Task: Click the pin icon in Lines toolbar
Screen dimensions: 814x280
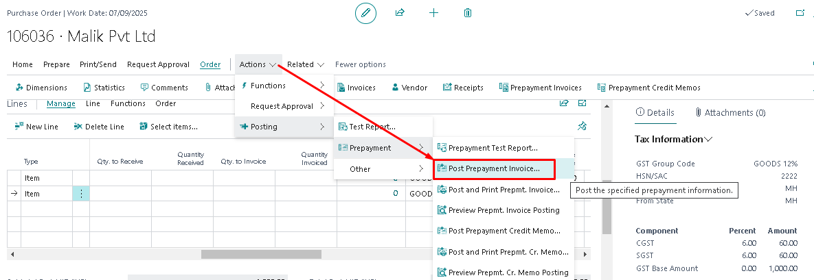Action: point(582,126)
